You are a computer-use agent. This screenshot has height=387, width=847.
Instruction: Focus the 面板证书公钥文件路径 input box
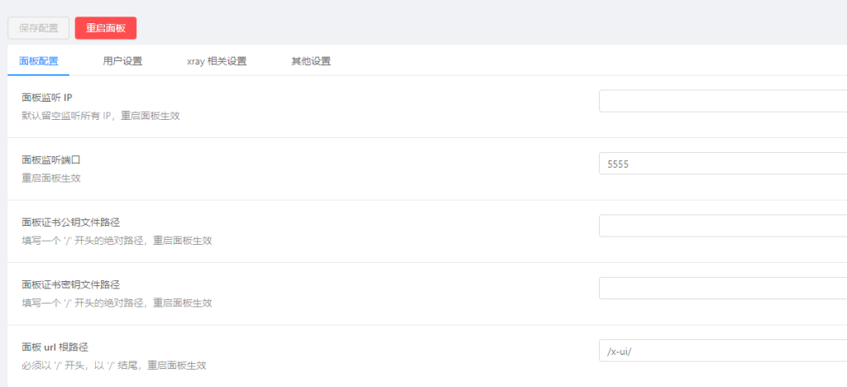click(x=723, y=226)
